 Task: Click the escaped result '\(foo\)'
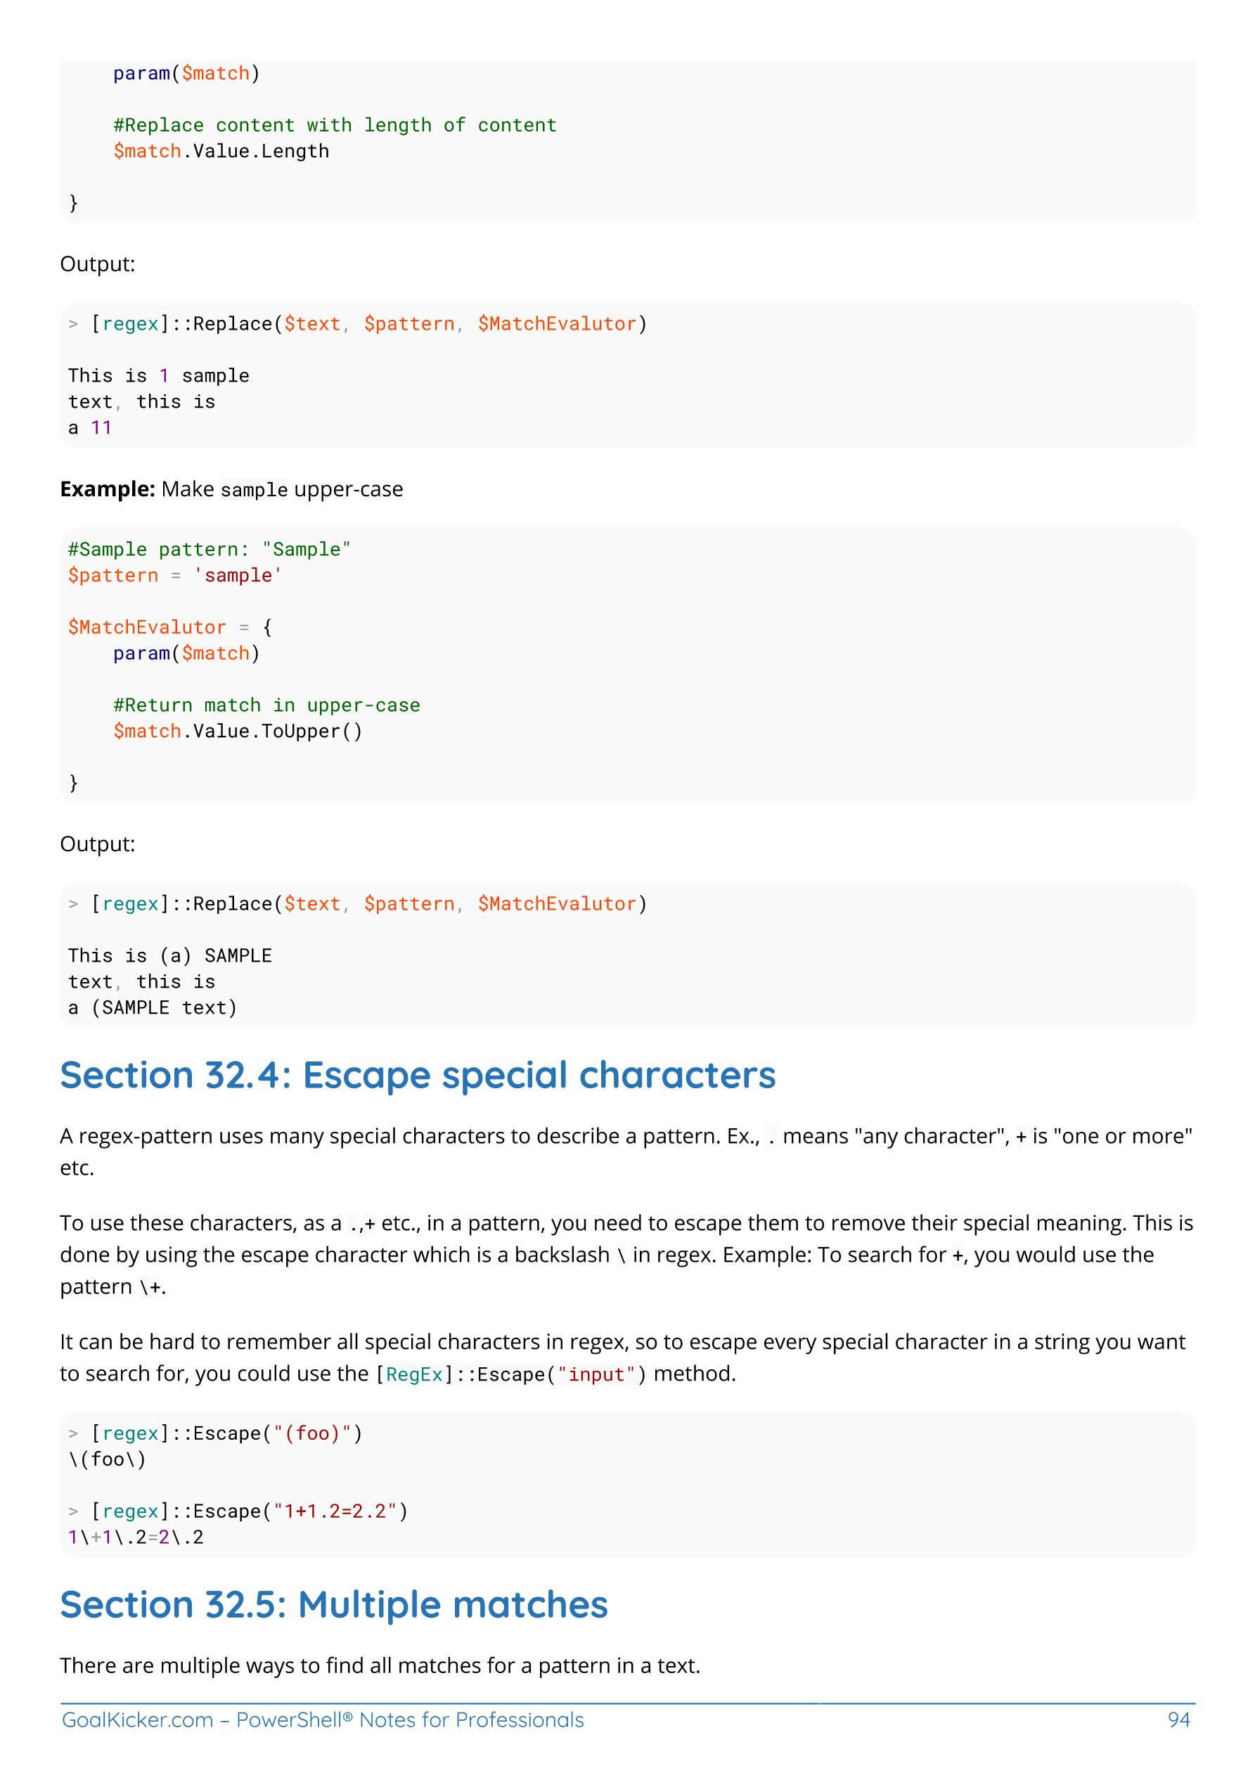pos(108,1459)
